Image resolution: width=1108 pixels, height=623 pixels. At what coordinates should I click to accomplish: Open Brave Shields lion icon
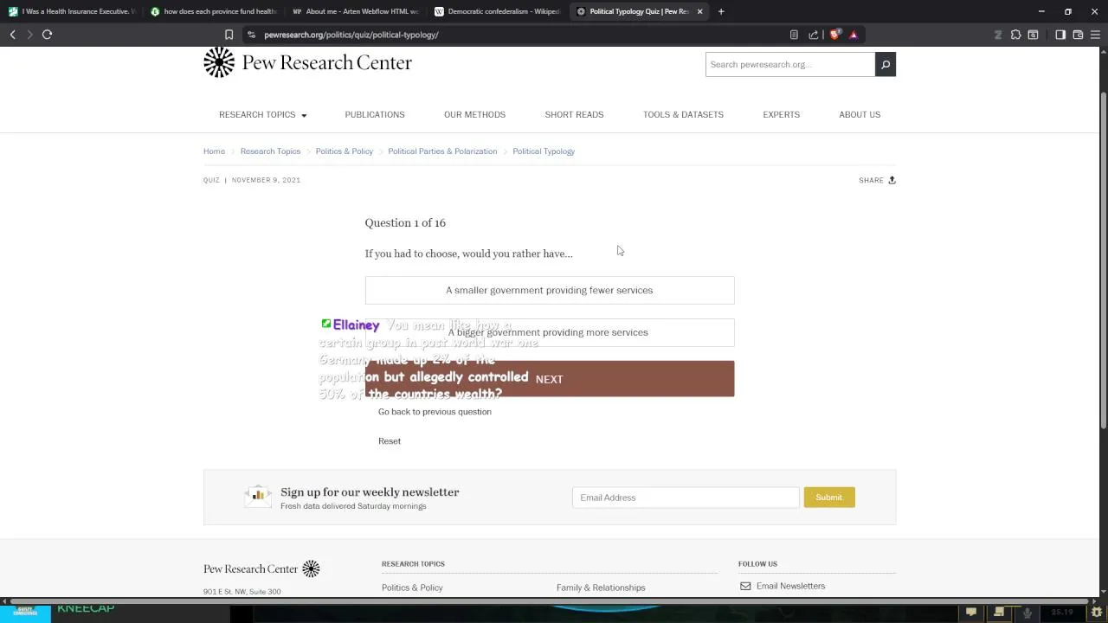click(x=834, y=35)
